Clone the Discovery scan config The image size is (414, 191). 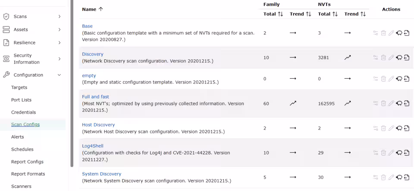click(x=399, y=58)
